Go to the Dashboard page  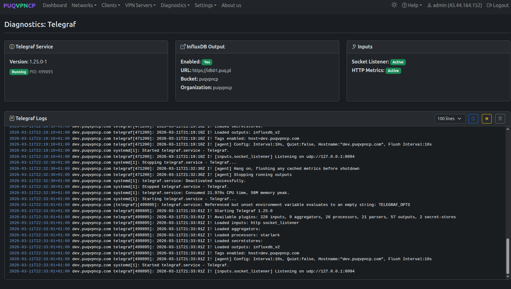point(55,5)
